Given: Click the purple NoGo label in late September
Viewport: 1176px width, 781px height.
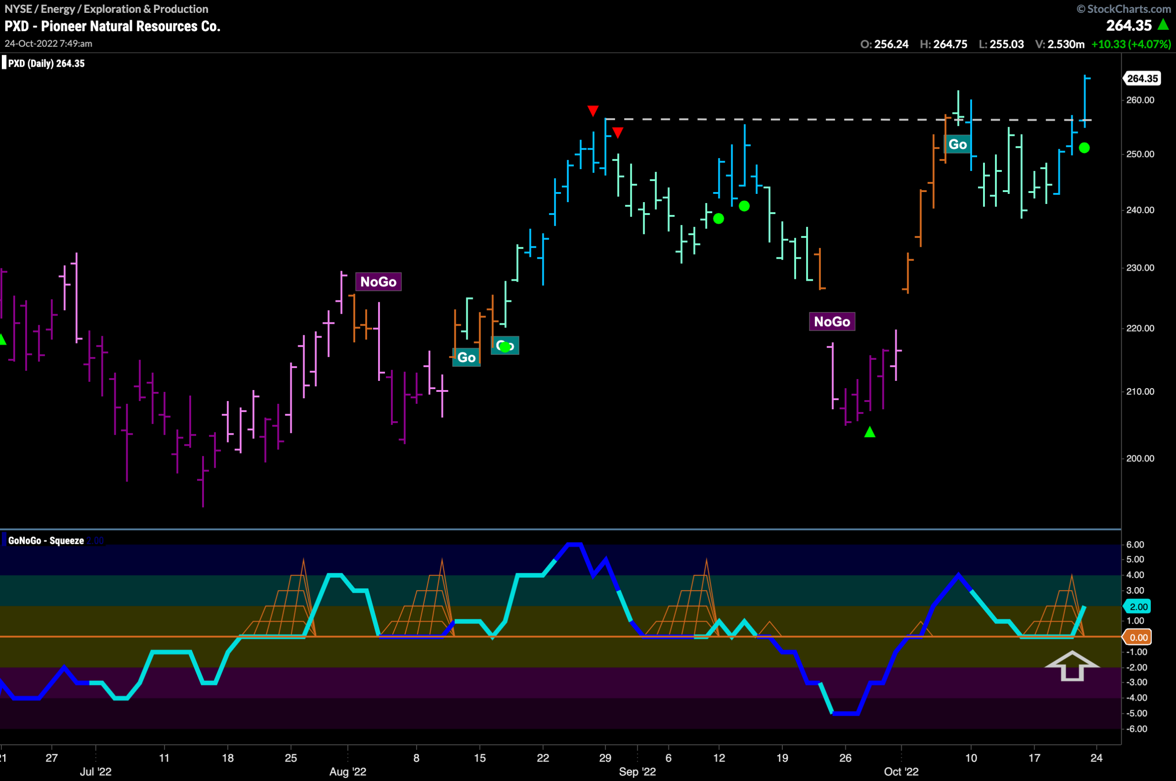Looking at the screenshot, I should pyautogui.click(x=832, y=322).
